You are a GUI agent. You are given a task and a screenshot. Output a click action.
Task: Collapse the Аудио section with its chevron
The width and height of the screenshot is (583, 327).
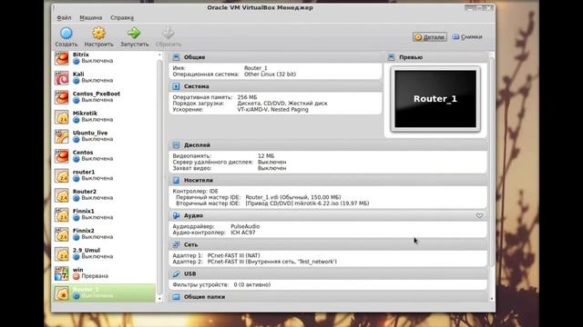(479, 215)
